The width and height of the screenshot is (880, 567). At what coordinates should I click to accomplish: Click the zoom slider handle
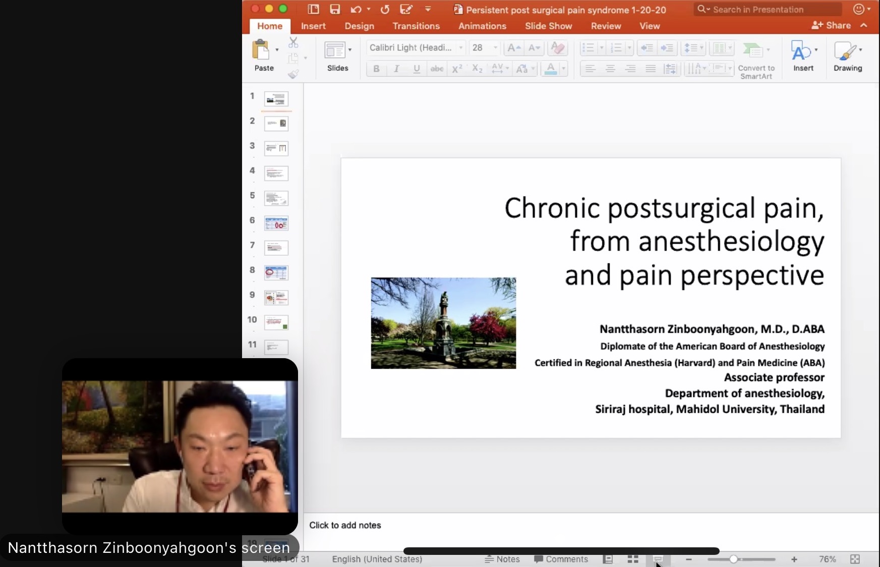tap(734, 559)
